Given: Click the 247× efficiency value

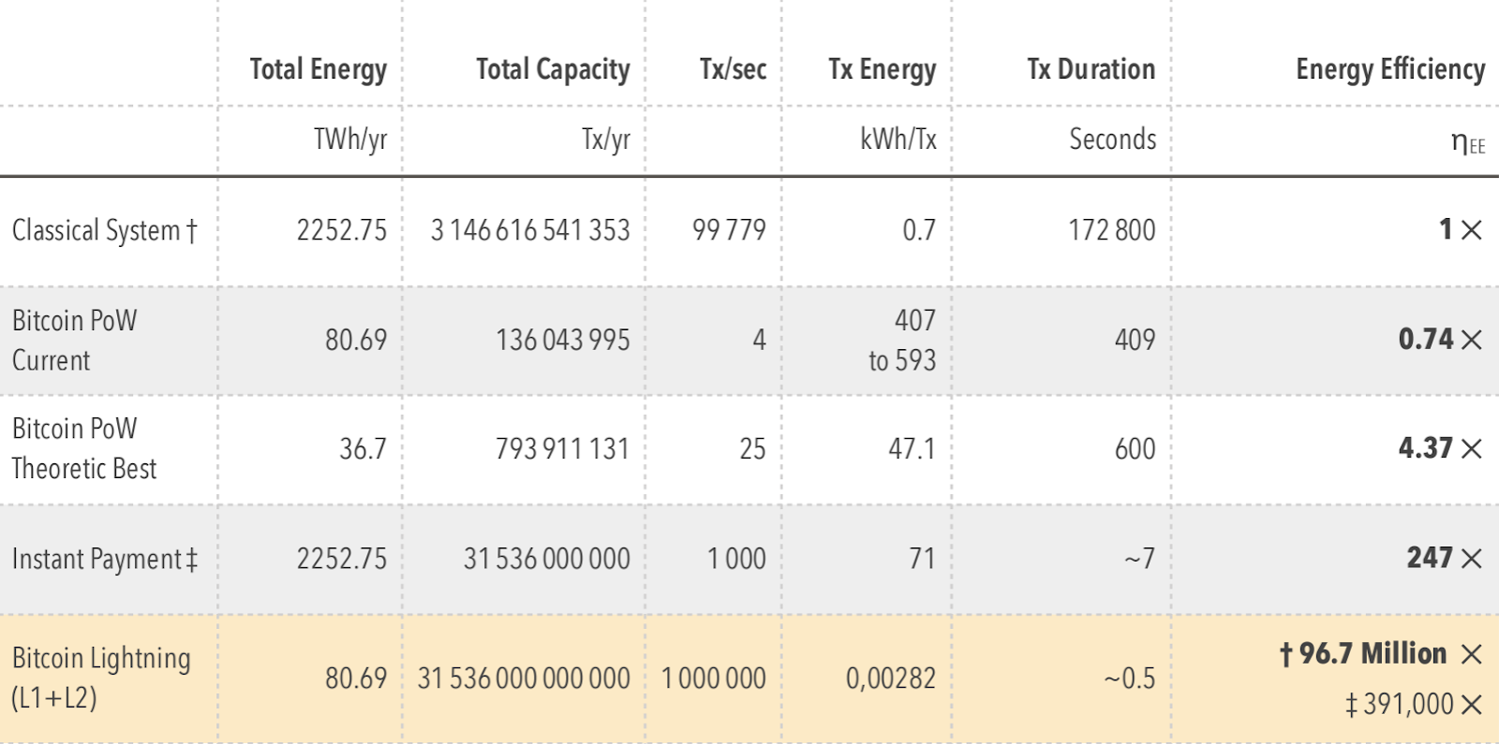Looking at the screenshot, I should 1443,558.
